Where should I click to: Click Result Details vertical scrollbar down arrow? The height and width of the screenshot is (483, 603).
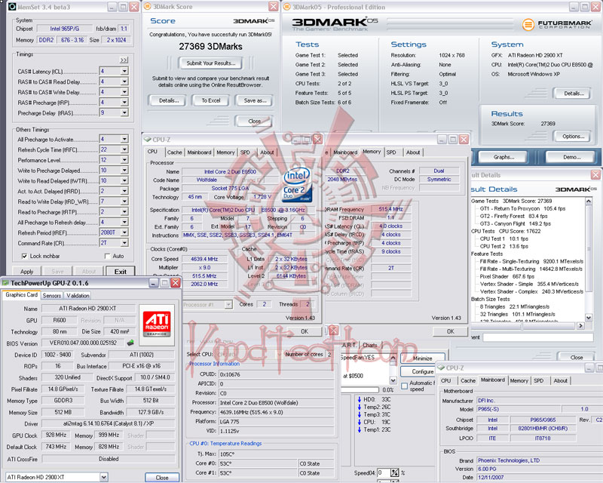click(589, 318)
